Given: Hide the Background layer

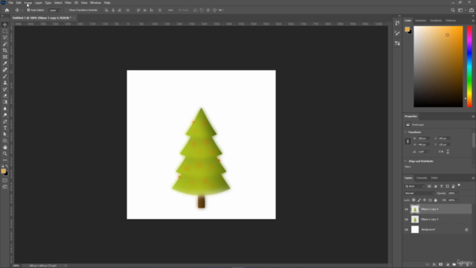Looking at the screenshot, I should (407, 230).
